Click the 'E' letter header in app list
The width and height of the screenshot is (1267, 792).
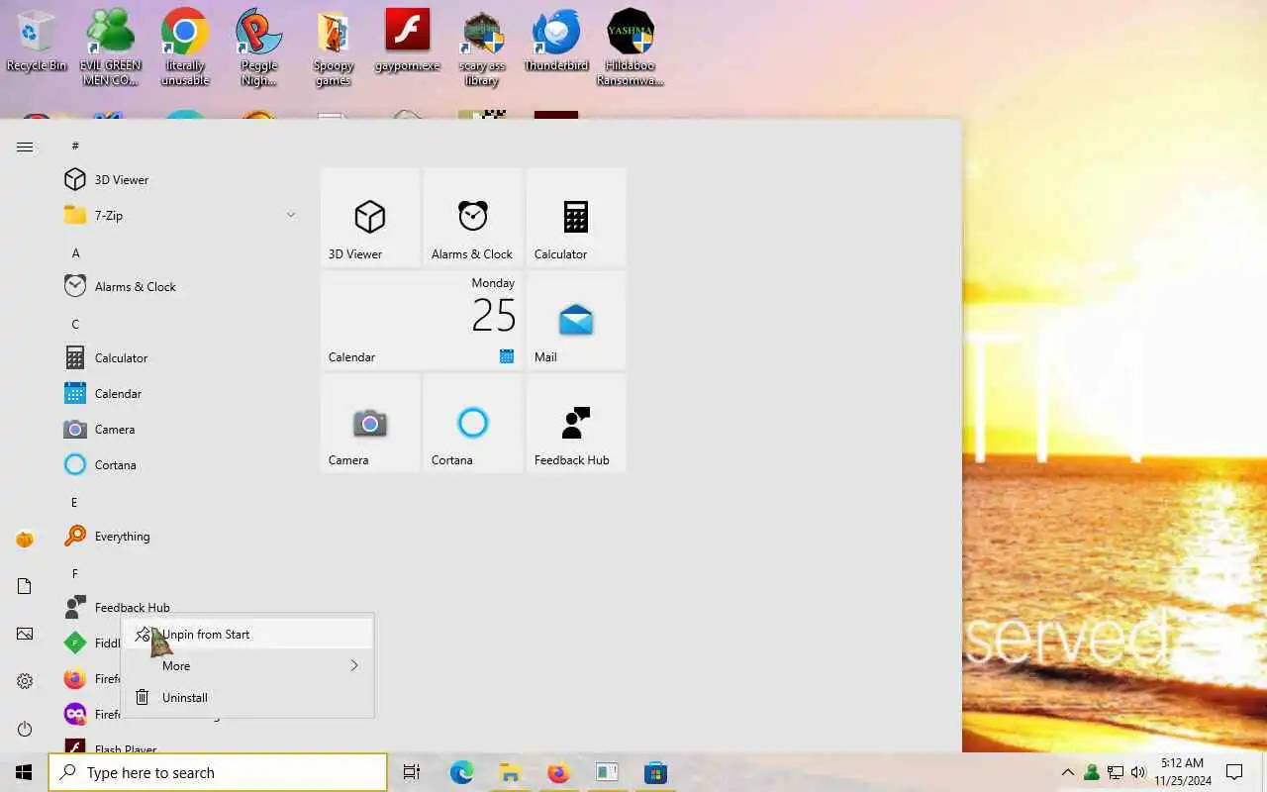[x=74, y=502]
